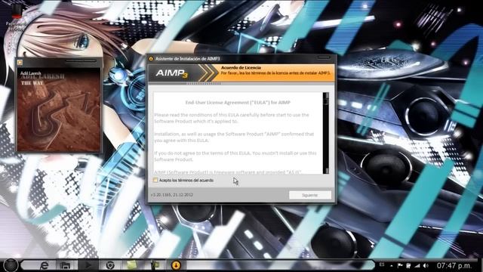Screen dimensions: 483x272
Task: Open media player taskbar icon
Action: coord(88,265)
